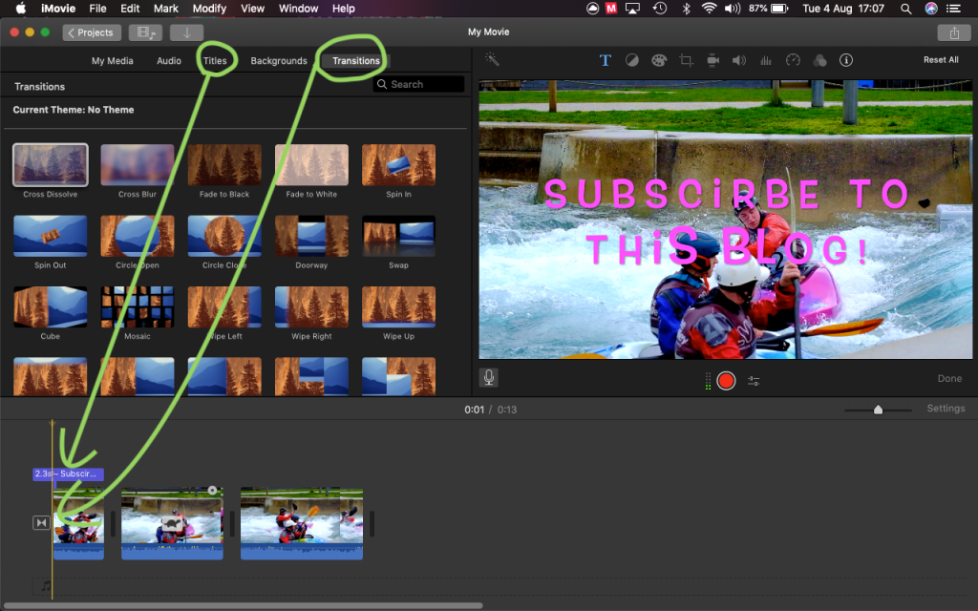Open the Modify menu in menu bar
The width and height of the screenshot is (978, 611).
209,9
